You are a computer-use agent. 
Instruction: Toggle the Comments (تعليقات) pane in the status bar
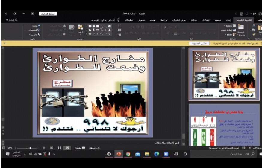[x=80, y=148]
